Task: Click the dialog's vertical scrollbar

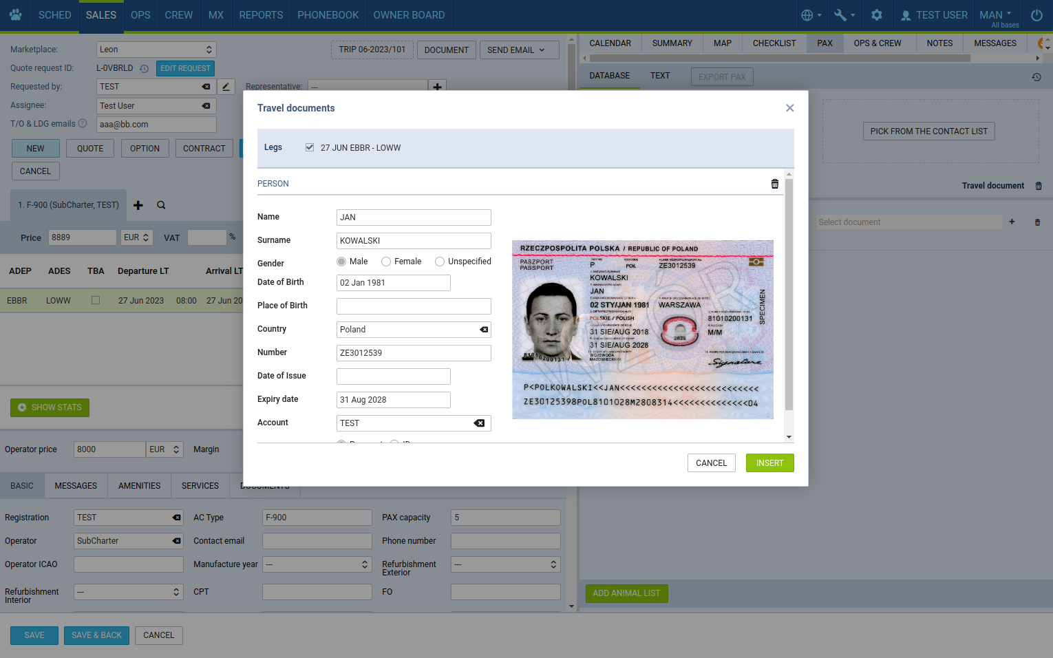Action: pyautogui.click(x=789, y=295)
